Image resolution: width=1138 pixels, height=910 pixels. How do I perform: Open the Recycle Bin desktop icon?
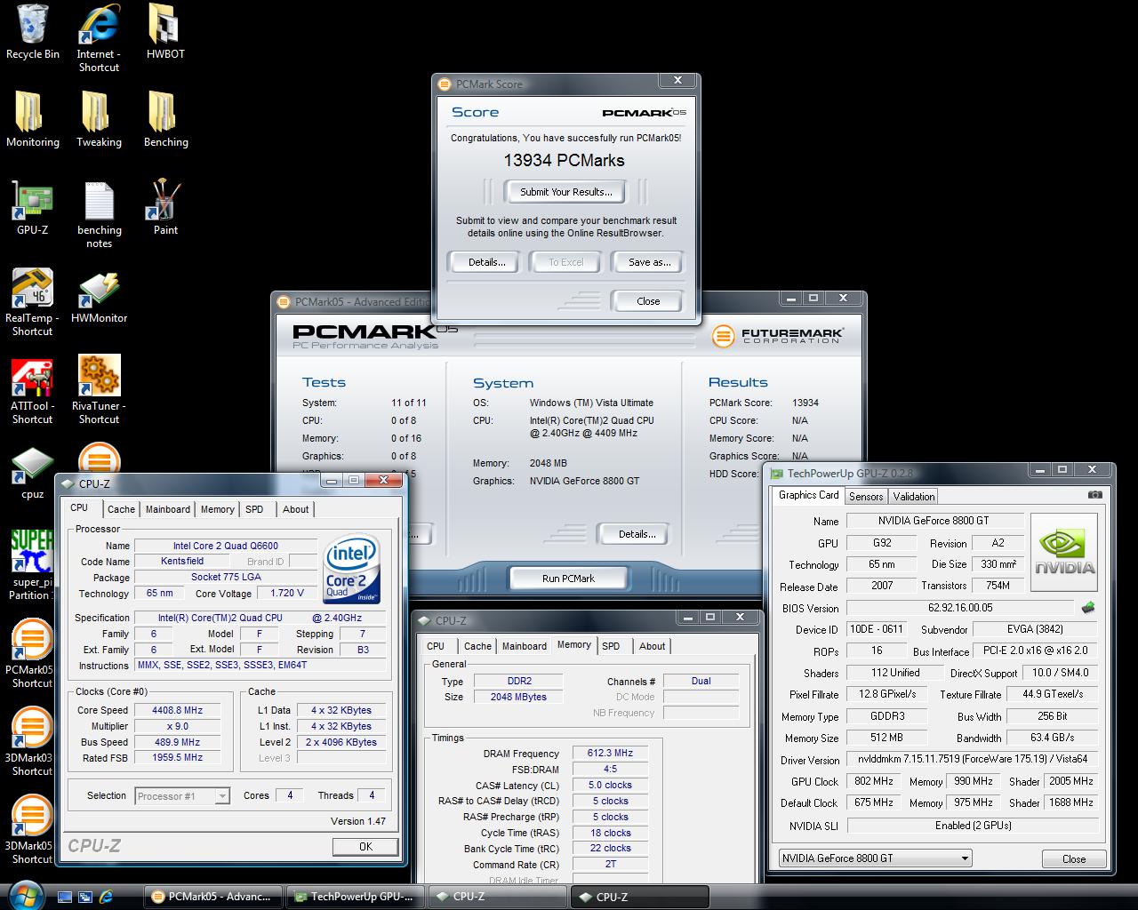coord(33,32)
